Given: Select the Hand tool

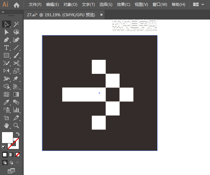Looking at the screenshot, I should click(x=6, y=126).
